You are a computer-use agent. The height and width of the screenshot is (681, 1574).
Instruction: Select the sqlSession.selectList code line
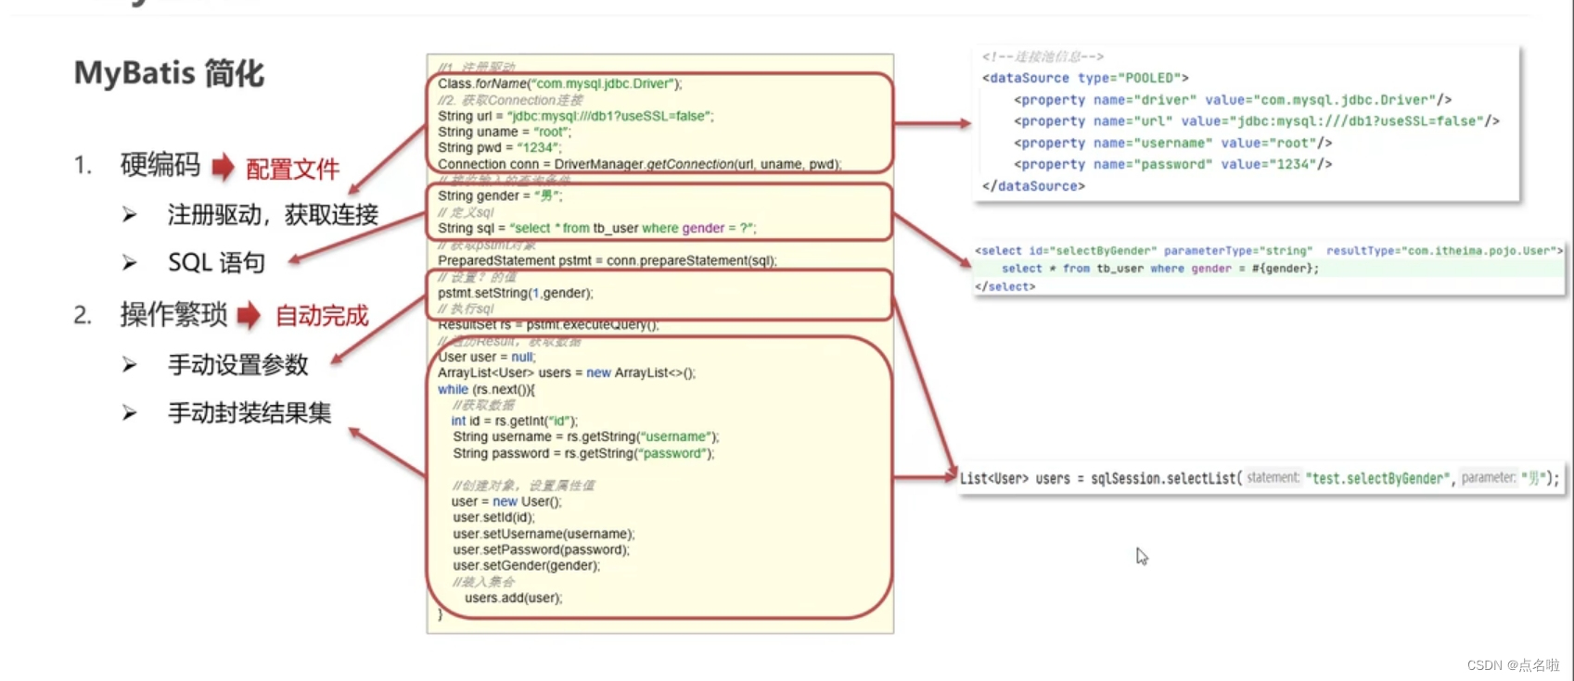click(x=1259, y=478)
